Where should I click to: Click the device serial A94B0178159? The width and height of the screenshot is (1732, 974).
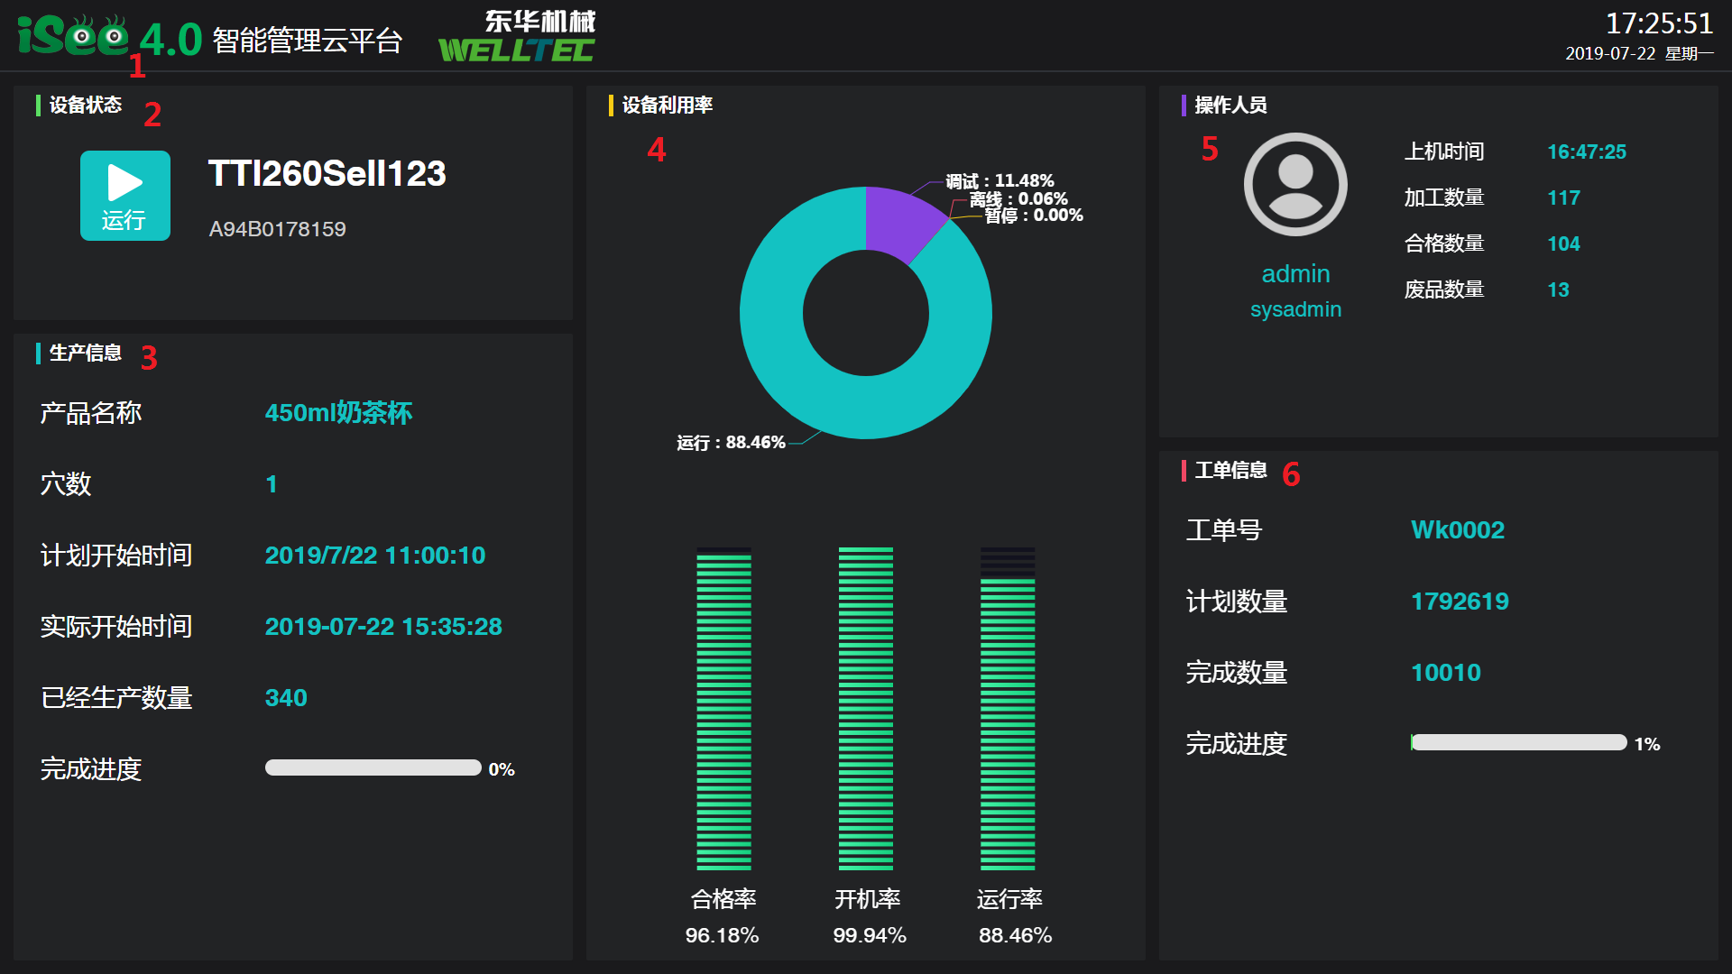click(x=277, y=229)
